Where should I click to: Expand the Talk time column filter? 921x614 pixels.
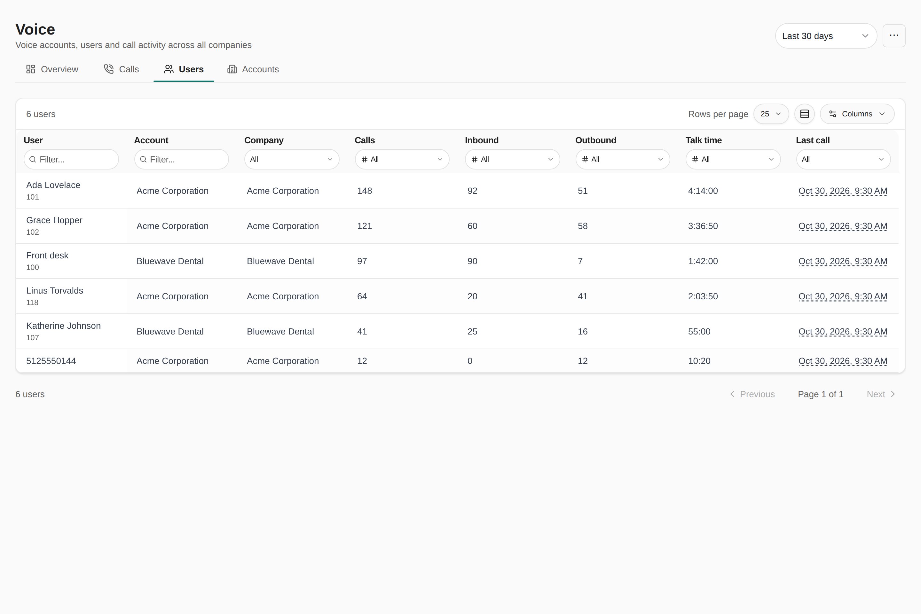click(733, 159)
